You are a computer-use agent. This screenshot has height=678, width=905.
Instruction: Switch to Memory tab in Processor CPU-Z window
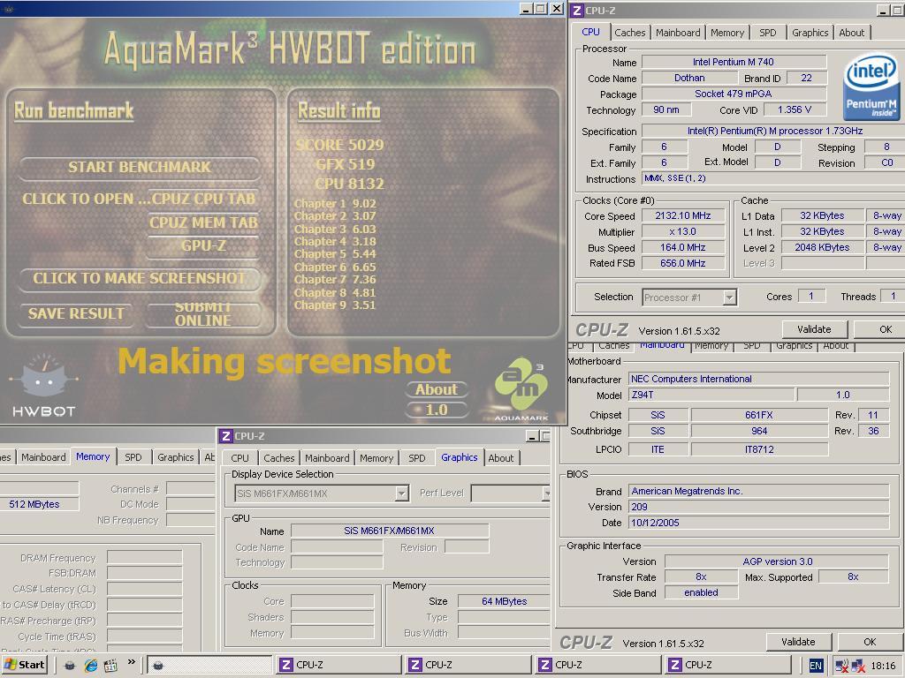(727, 33)
